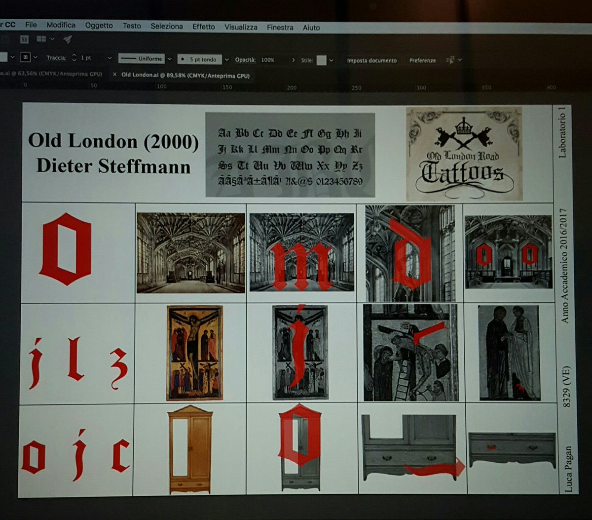592x520 pixels.
Task: Click the Laboratorio 1 vertical text
Action: coord(562,132)
